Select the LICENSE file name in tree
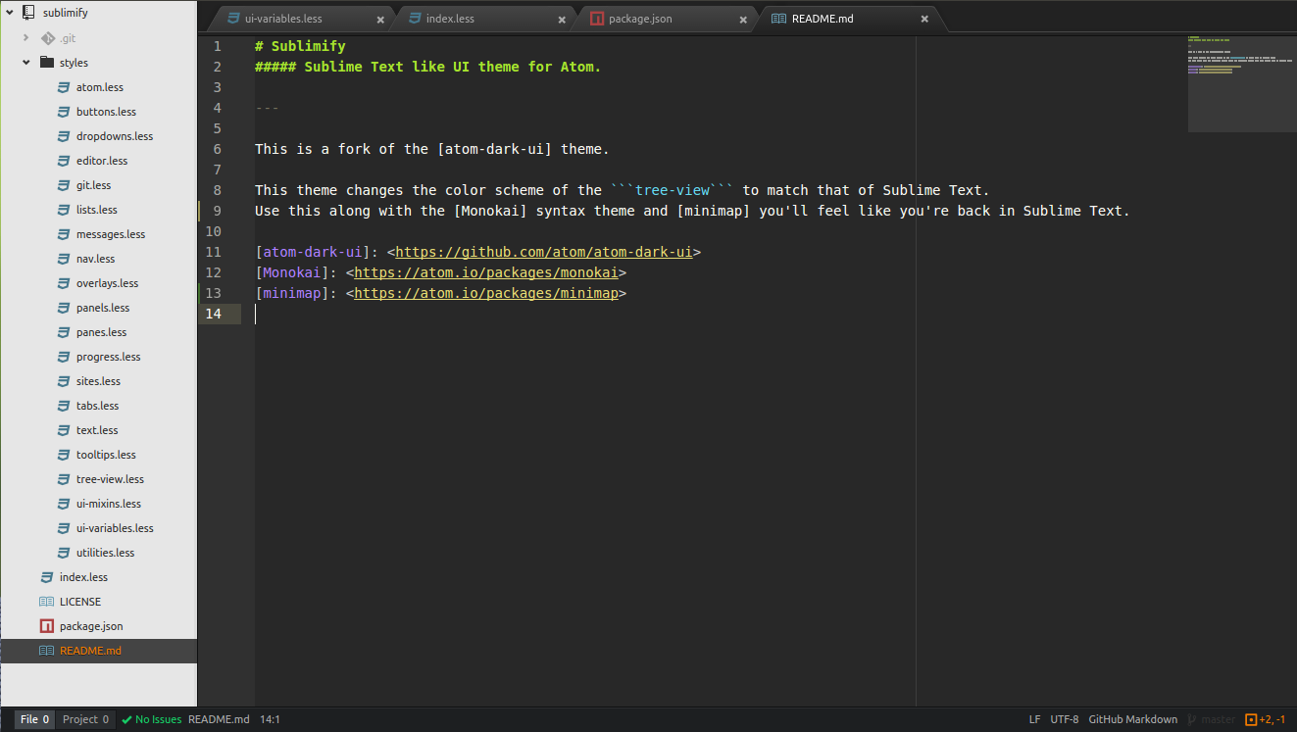The image size is (1297, 732). tap(80, 602)
